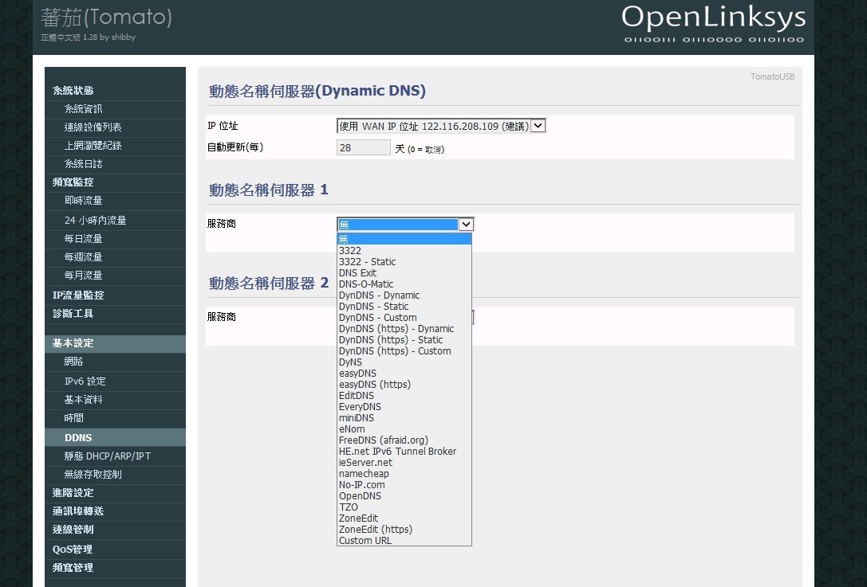Pick DynDNS - Custom option

click(x=404, y=318)
